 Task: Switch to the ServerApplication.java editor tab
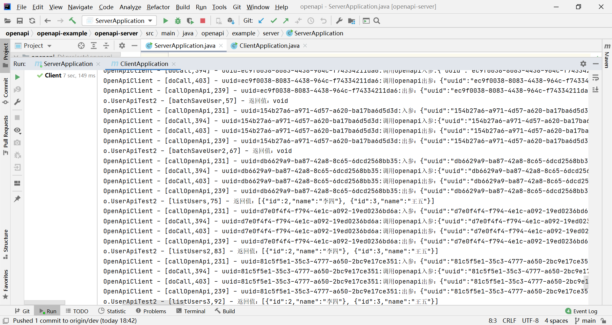click(x=185, y=46)
